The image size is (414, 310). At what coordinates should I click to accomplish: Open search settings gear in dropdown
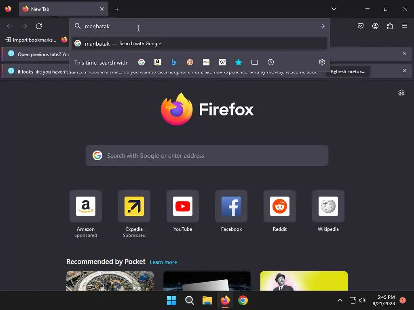[x=321, y=62]
